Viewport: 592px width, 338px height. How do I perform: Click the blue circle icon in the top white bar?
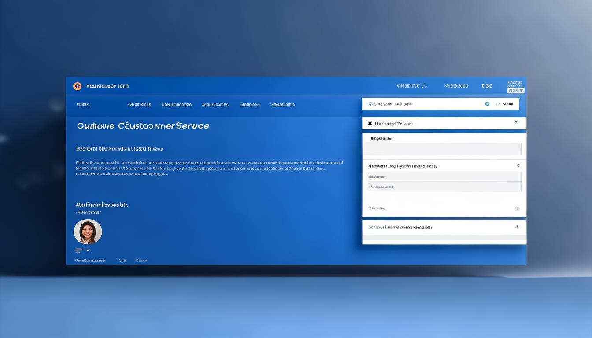pos(487,104)
